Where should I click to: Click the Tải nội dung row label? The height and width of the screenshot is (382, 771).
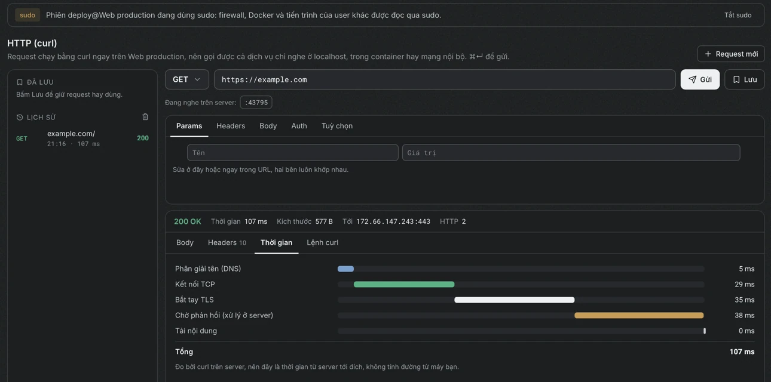[196, 331]
